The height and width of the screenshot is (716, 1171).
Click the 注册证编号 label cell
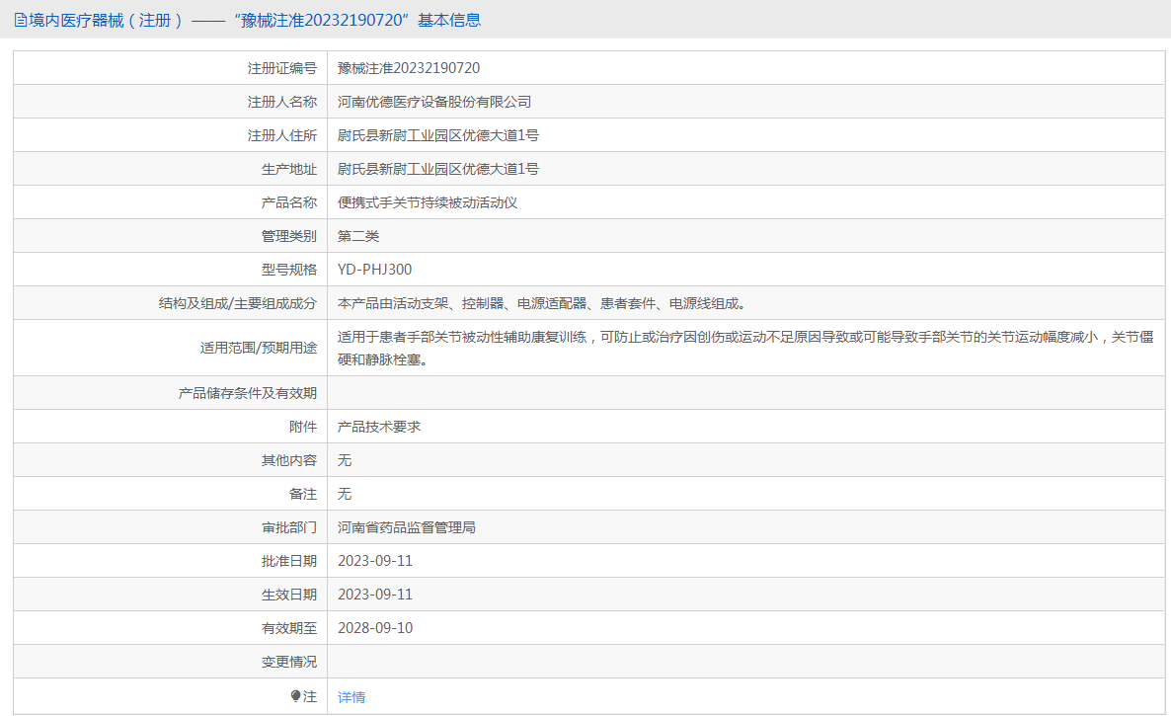point(282,68)
